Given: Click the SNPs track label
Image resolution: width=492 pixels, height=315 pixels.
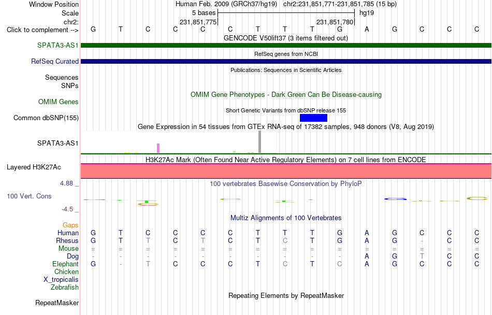Looking at the screenshot, I should click(70, 85).
